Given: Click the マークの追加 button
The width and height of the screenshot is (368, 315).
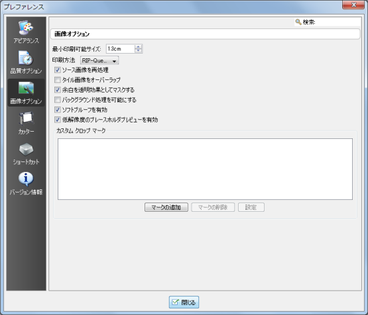Looking at the screenshot, I should tap(166, 207).
